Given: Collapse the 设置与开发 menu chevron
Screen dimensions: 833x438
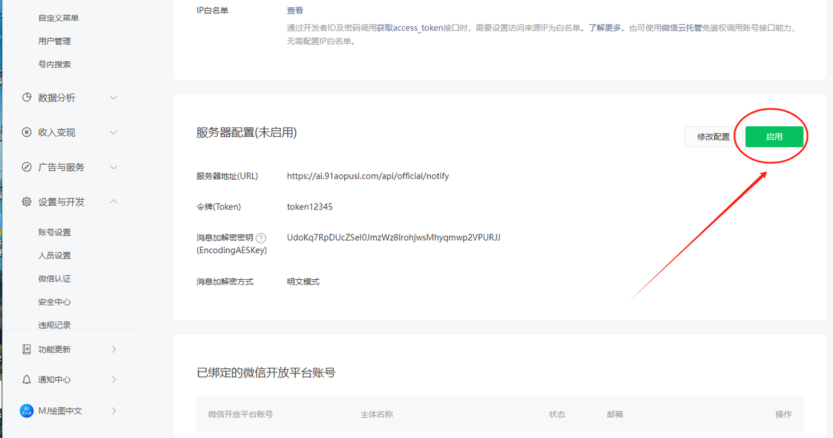Looking at the screenshot, I should click(113, 202).
